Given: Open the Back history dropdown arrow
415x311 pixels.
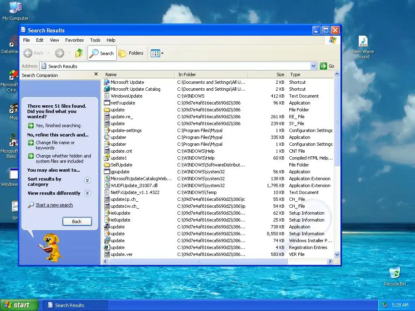Looking at the screenshot, I should tap(49, 53).
